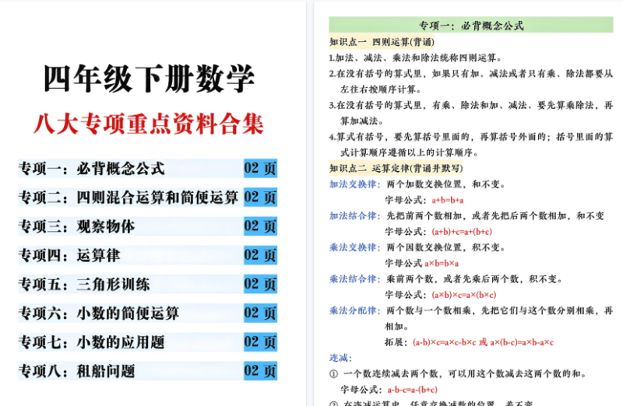
Task: Click the blue label 乘法分配律
Action: [x=354, y=310]
